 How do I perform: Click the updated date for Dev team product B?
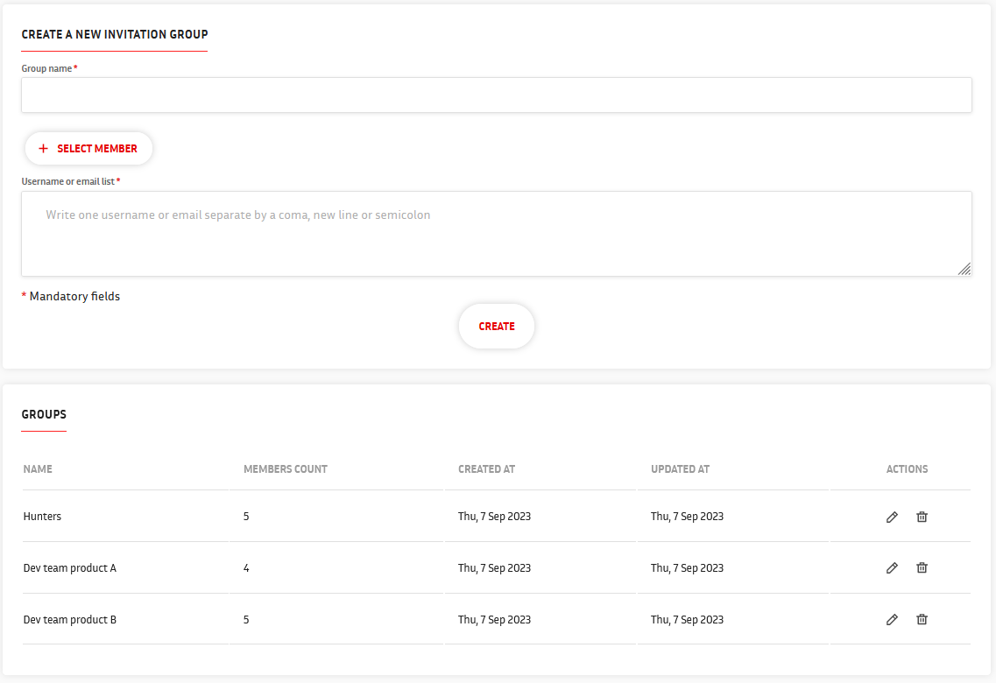coord(687,620)
